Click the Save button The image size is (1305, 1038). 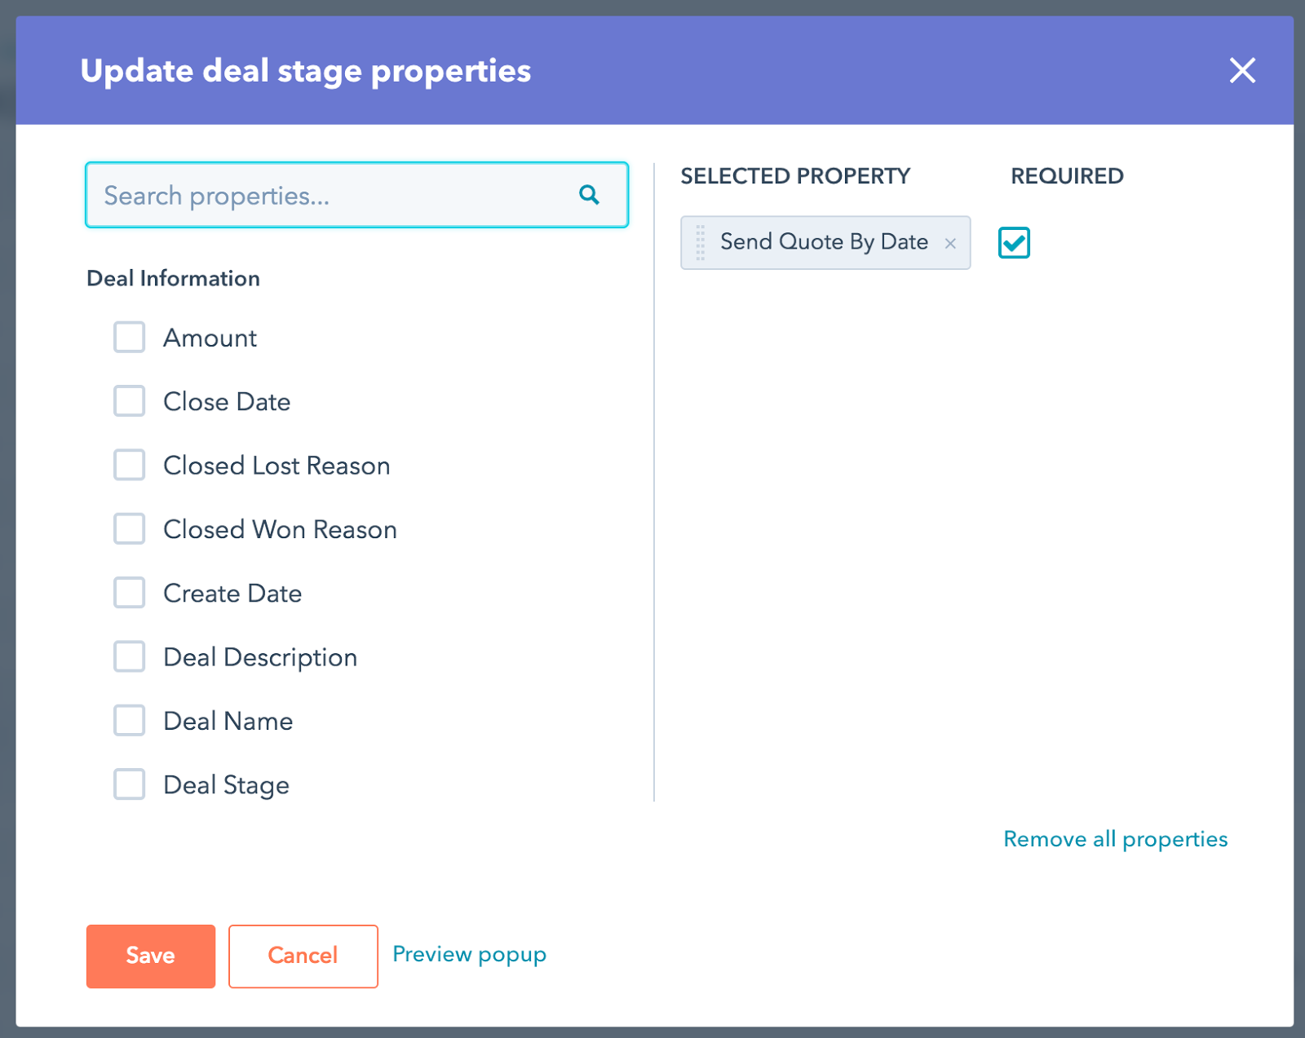click(x=150, y=956)
